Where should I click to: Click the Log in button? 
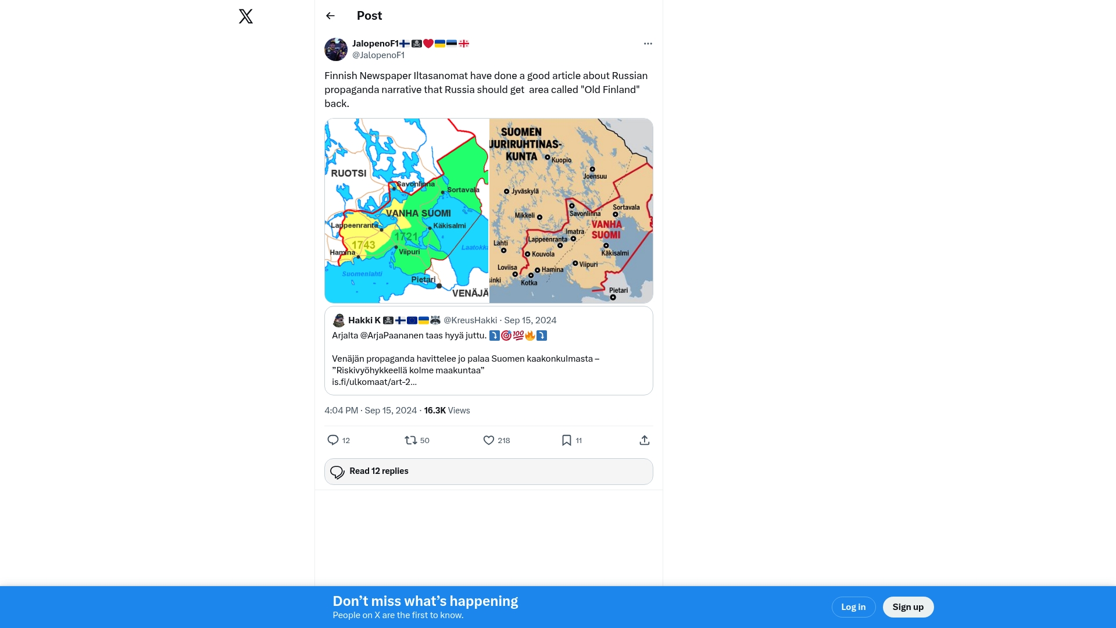tap(853, 607)
